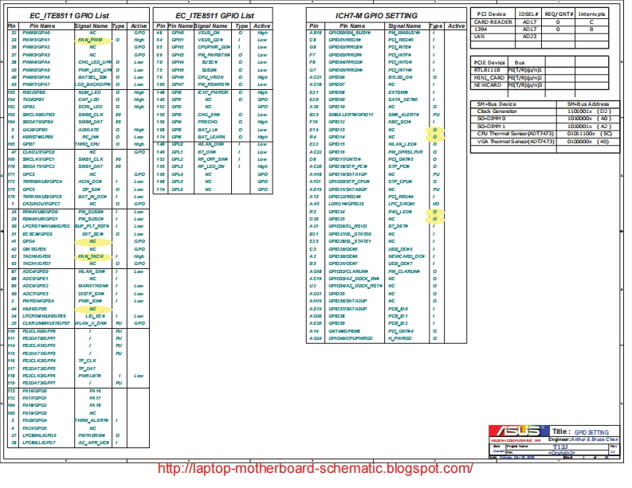Screen dimensions: 632x488
Task: Select the CPU Thermal Sensor(ADT7473) row
Action: point(514,134)
